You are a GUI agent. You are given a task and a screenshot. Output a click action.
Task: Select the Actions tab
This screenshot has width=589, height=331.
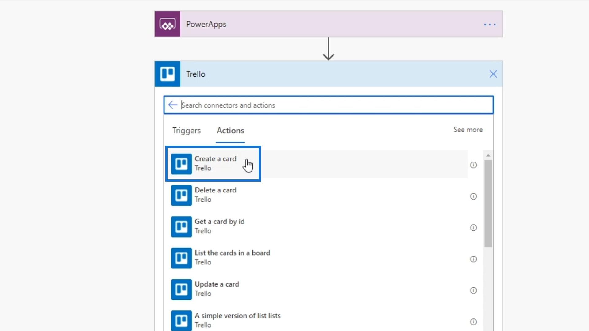tap(230, 130)
